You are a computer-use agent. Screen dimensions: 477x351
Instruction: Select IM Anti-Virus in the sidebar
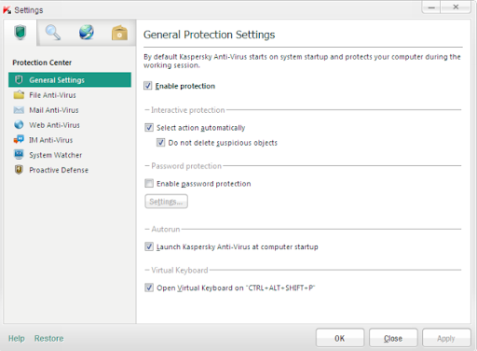70,140
